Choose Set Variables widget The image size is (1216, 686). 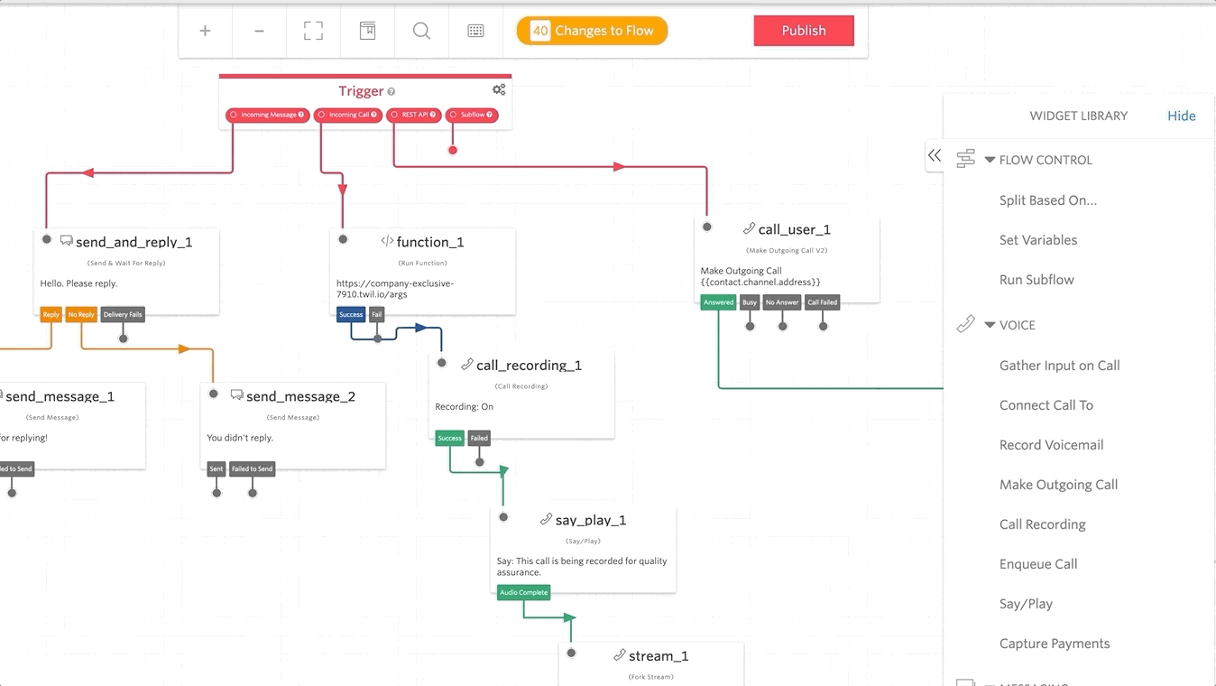tap(1038, 240)
